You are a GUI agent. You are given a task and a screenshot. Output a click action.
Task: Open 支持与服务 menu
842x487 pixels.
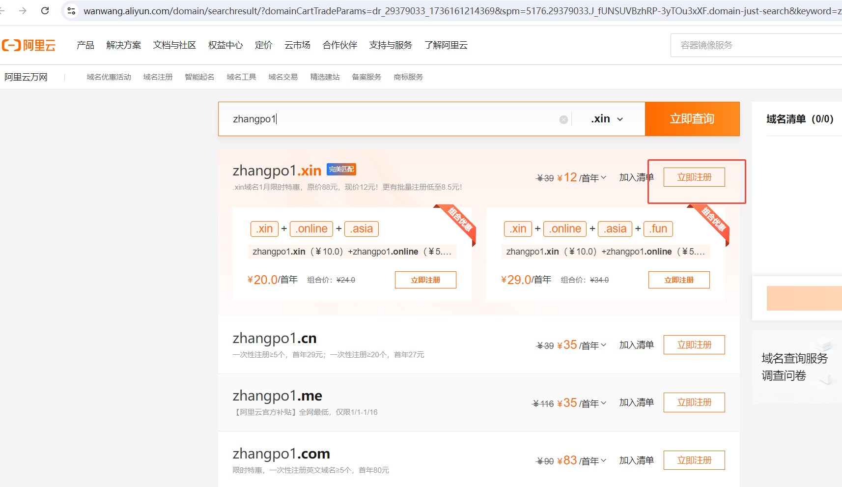[x=391, y=45]
